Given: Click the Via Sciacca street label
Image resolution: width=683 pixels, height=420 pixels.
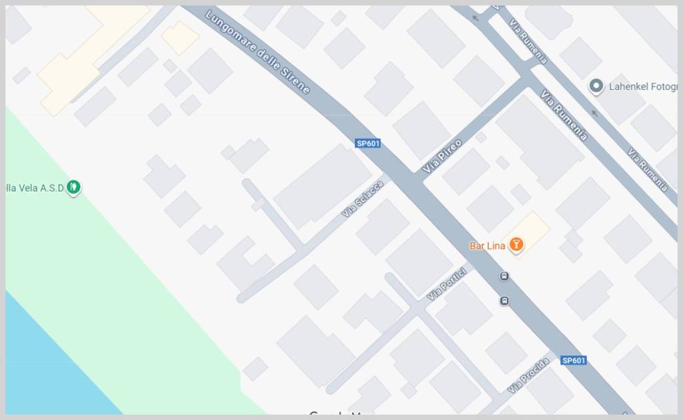Looking at the screenshot, I should (x=362, y=199).
